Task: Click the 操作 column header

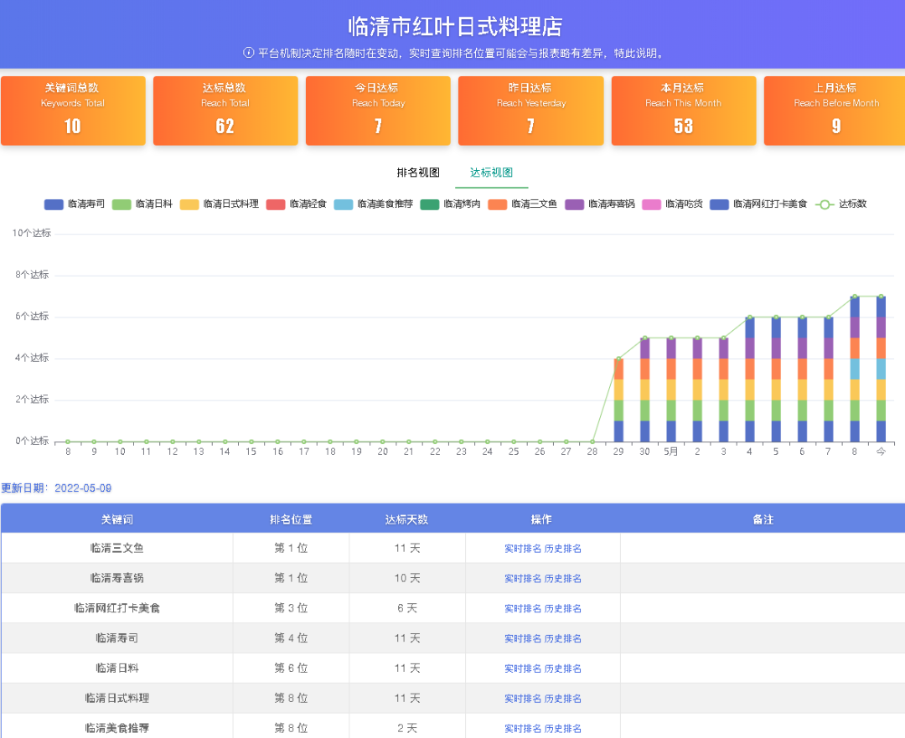Action: [542, 519]
